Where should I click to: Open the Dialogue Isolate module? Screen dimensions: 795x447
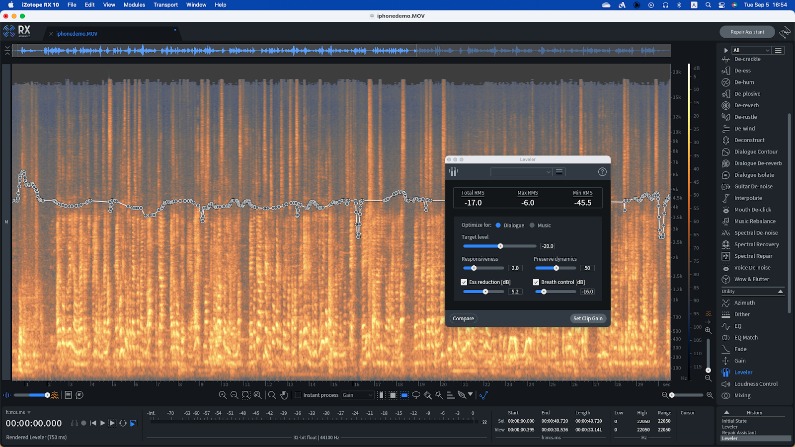(x=754, y=175)
